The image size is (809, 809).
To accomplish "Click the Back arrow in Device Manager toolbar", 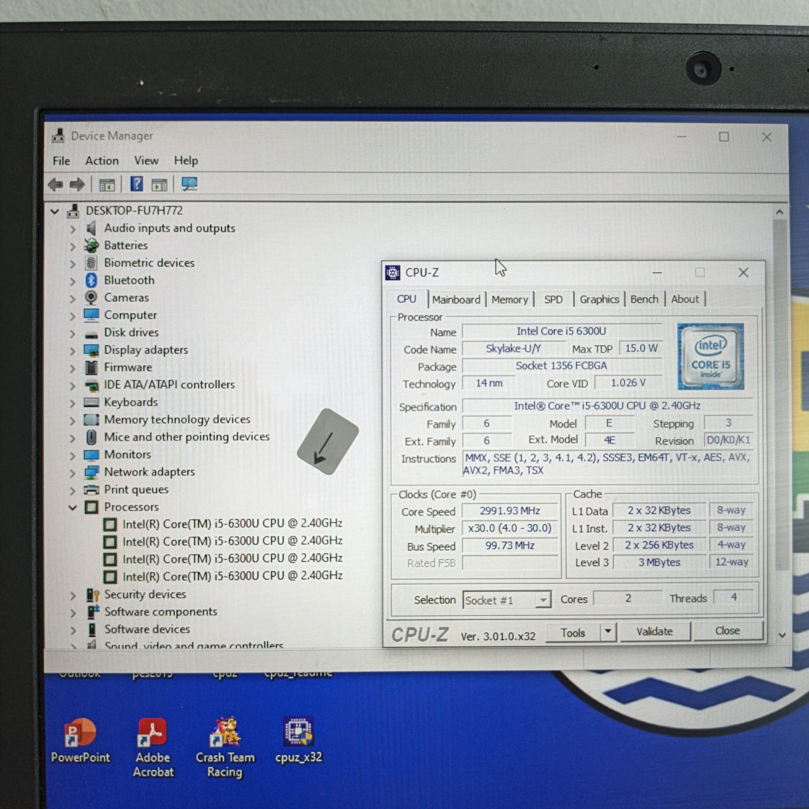I will (x=56, y=185).
